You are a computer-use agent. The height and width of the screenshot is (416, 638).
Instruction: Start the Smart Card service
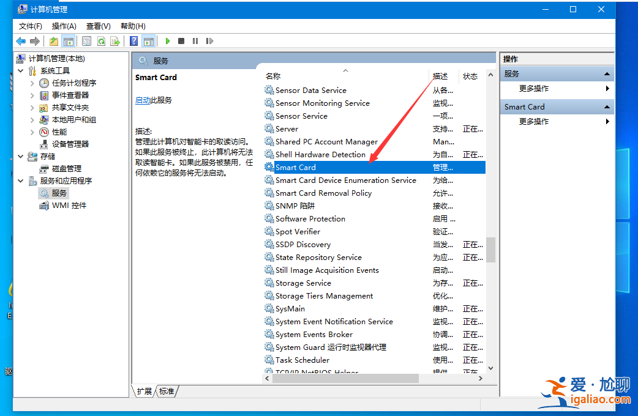pyautogui.click(x=167, y=41)
